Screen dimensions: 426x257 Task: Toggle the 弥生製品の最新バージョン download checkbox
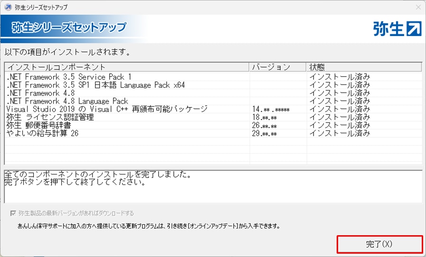13,213
